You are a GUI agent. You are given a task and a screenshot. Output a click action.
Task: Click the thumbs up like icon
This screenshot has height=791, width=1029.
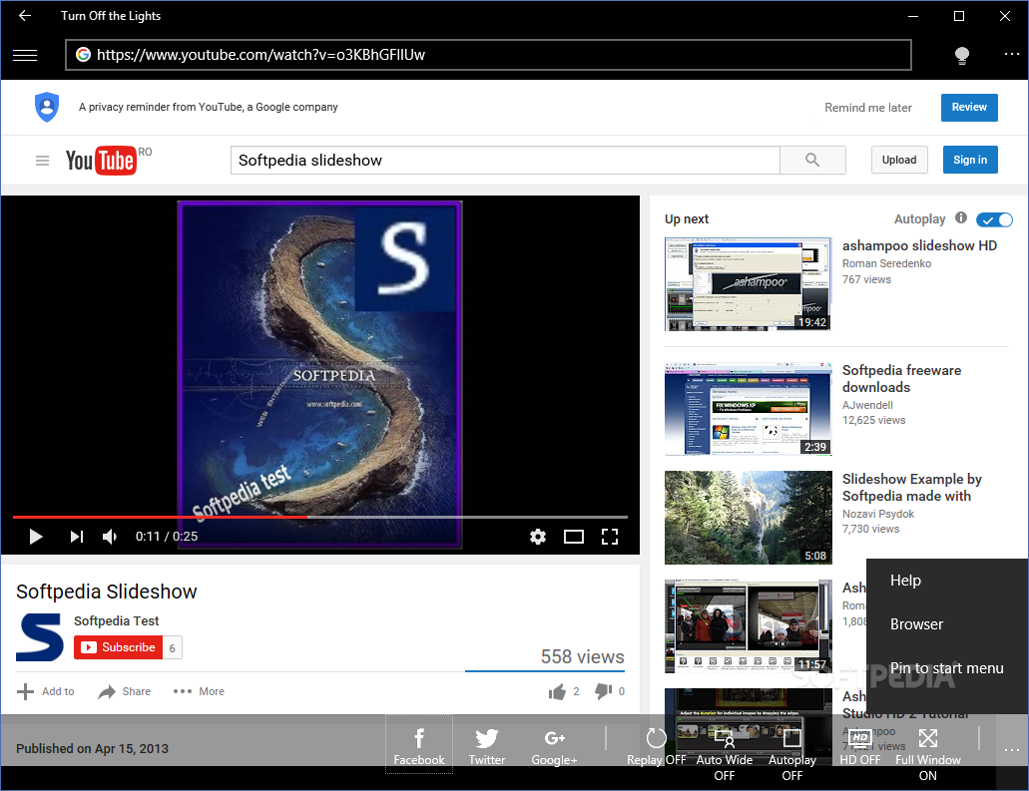click(557, 692)
